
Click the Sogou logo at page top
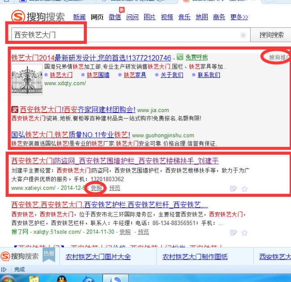point(38,17)
